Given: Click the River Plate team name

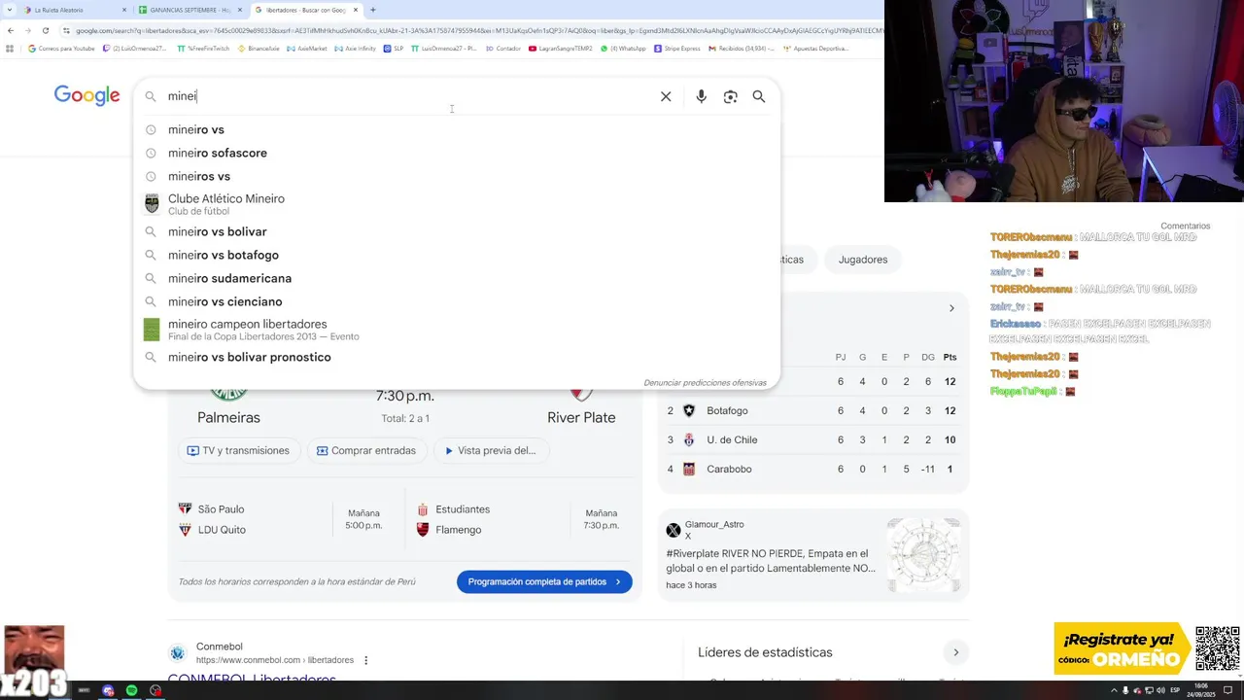Looking at the screenshot, I should pyautogui.click(x=581, y=417).
